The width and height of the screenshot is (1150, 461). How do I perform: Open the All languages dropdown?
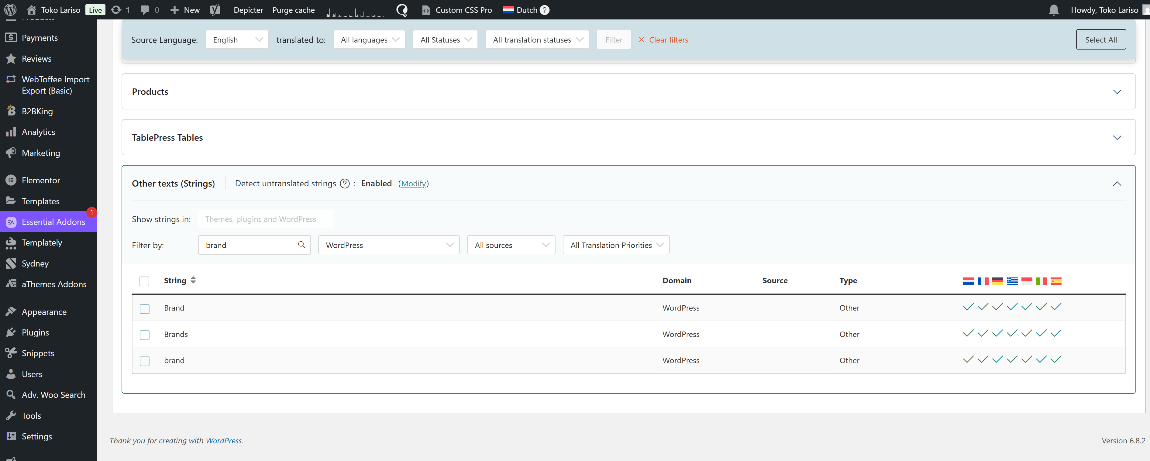(x=369, y=40)
